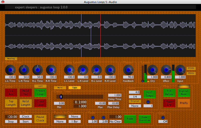Click the Dry level knob
Screen dimensions: 201x128
(152, 70)
